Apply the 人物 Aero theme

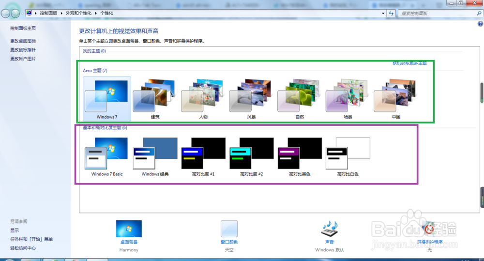coord(203,99)
